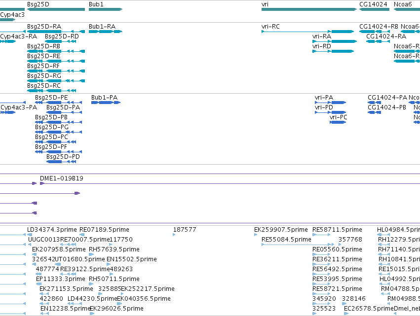Click protein CG14024-PA

[374, 103]
